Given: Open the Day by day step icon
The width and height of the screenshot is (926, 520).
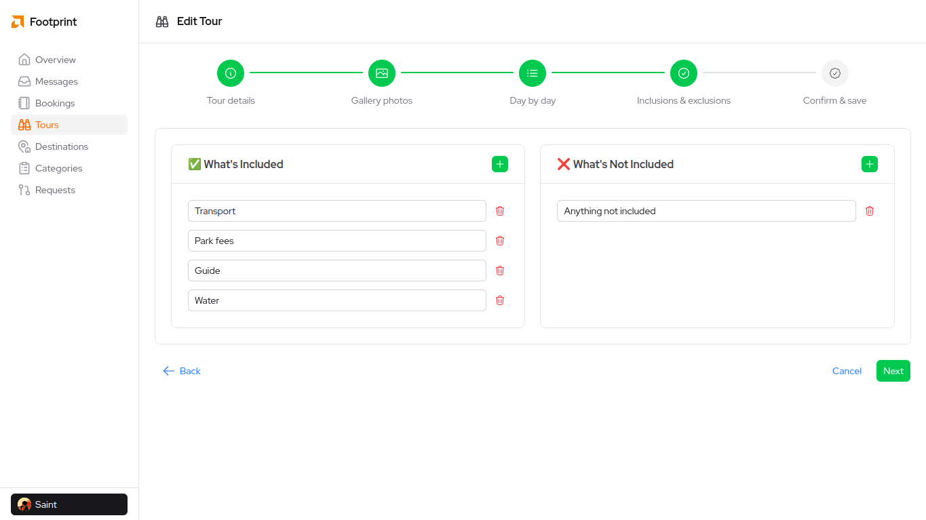Looking at the screenshot, I should (x=533, y=73).
